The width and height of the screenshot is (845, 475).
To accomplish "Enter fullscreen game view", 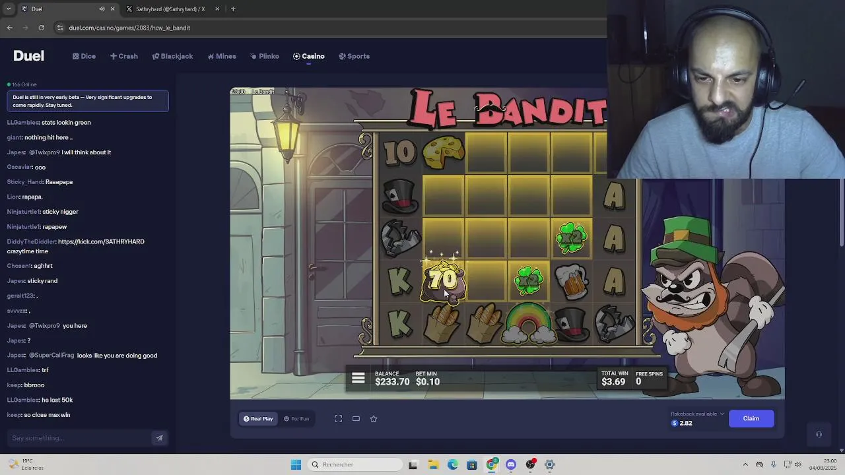I will 338,419.
